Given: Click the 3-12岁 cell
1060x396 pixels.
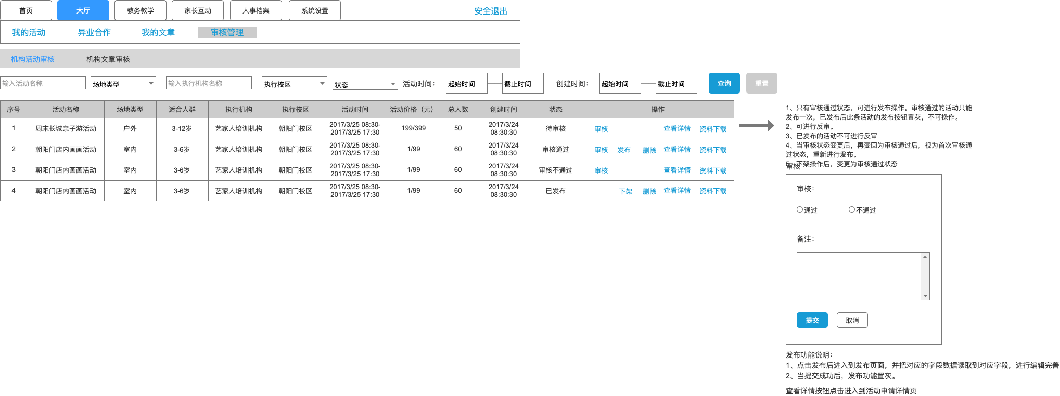Looking at the screenshot, I should pos(182,128).
